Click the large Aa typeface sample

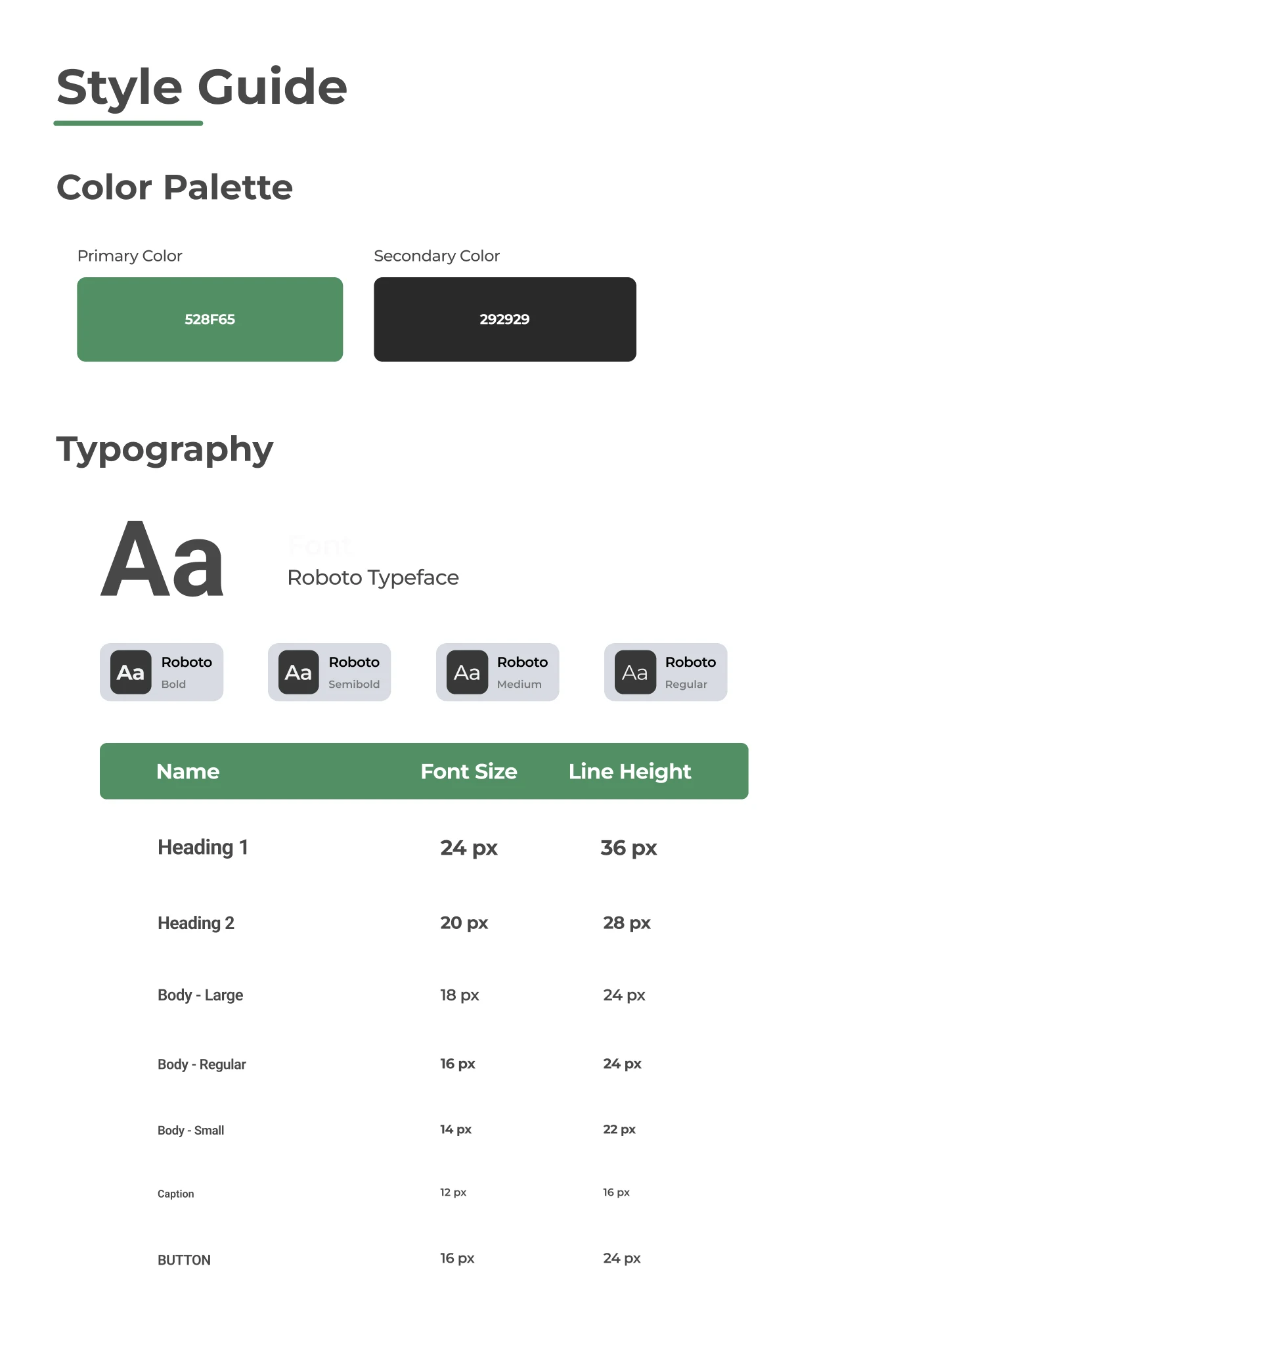point(162,560)
